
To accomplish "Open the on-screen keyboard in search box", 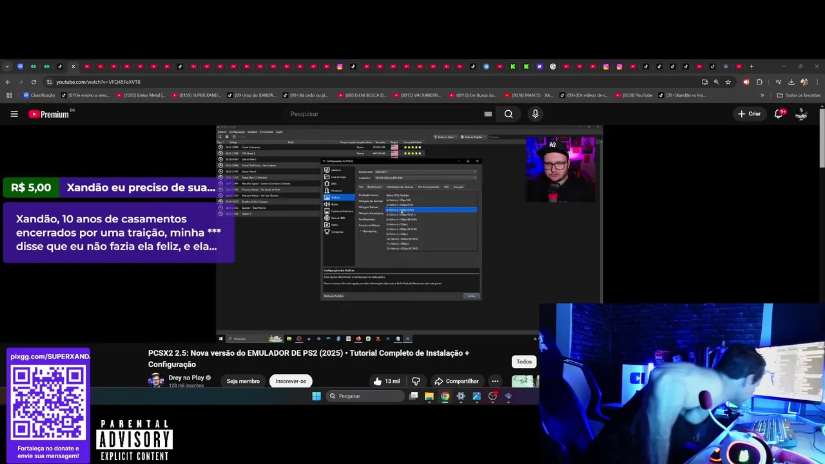I will coord(488,114).
